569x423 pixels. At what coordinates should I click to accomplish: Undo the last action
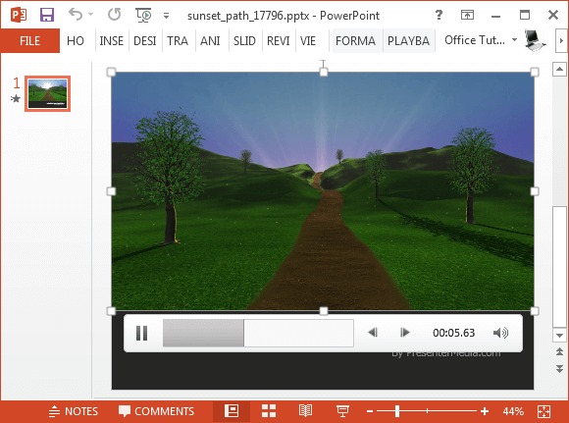(x=76, y=15)
